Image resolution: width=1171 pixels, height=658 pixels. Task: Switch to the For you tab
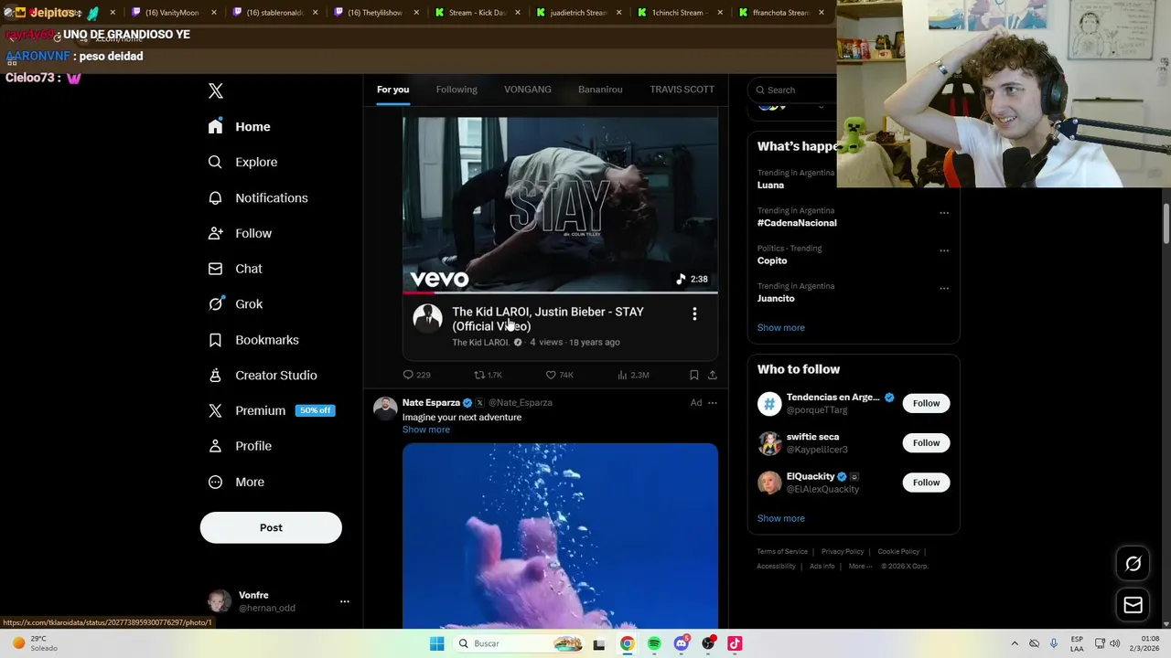coord(392,90)
